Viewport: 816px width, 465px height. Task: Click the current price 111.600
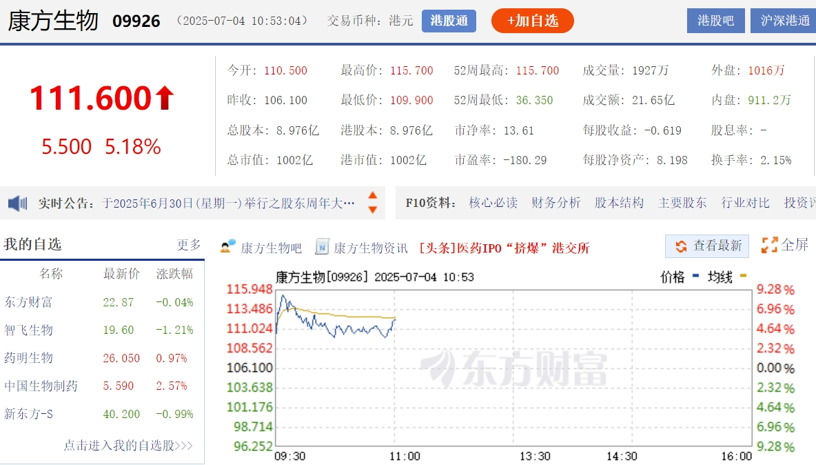click(x=90, y=98)
